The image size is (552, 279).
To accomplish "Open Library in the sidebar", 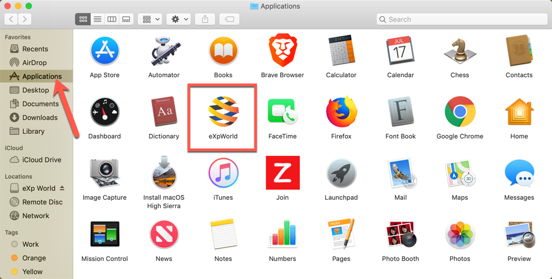I will (36, 131).
